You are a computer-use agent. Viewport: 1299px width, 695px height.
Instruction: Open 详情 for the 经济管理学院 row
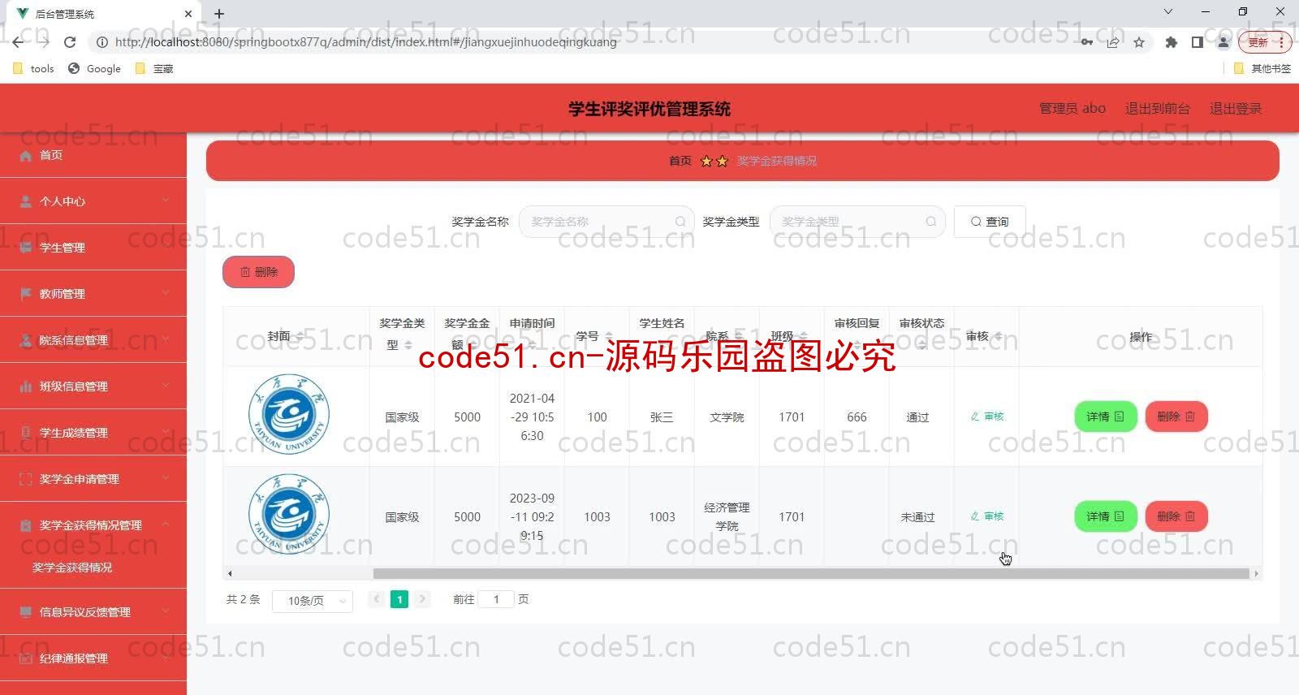pos(1106,516)
